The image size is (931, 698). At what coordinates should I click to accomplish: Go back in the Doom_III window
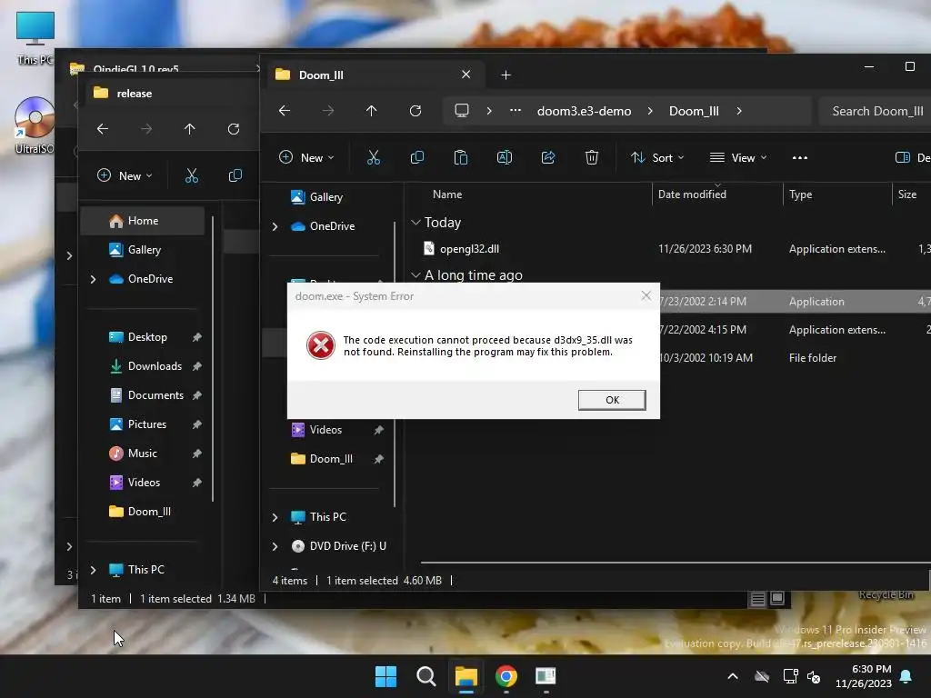pos(285,111)
